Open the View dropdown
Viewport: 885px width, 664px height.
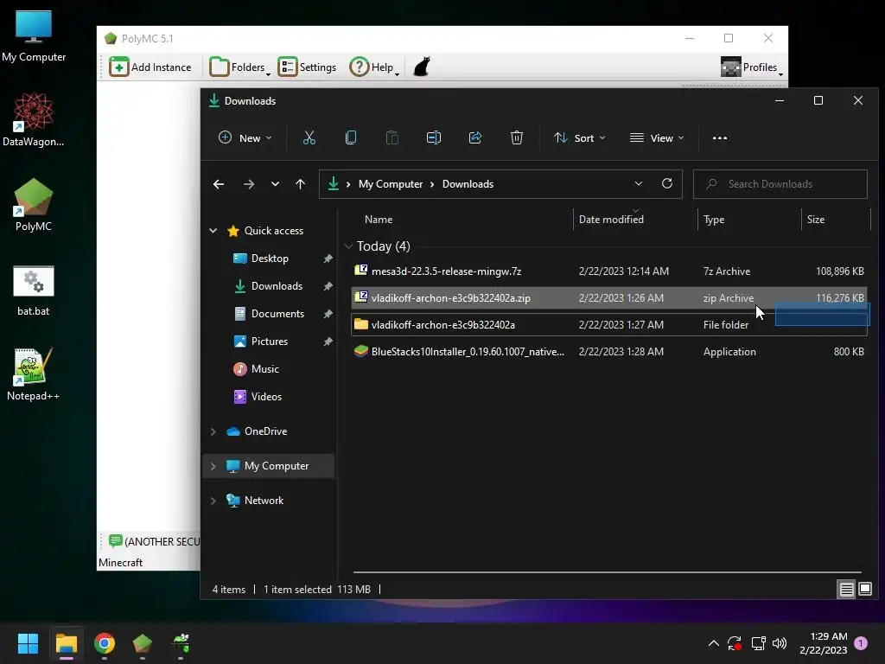pos(657,137)
